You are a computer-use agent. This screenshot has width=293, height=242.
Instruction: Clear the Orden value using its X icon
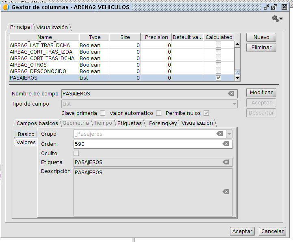pyautogui.click(x=226, y=144)
